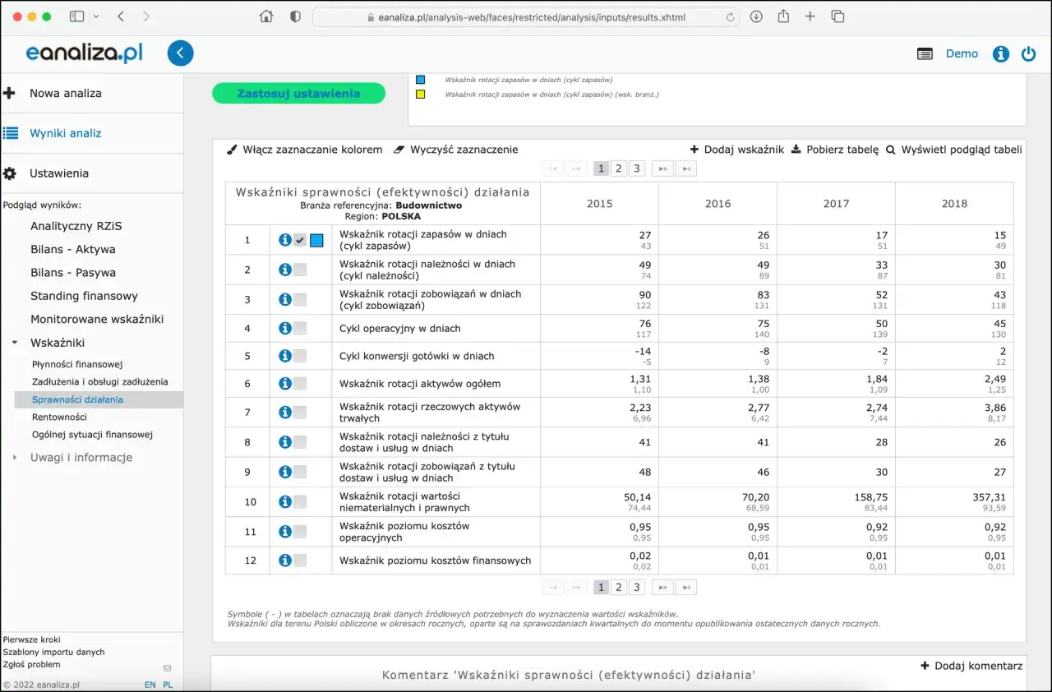Open info for Wskaźnik rotacji zobowiązań w dniach
The height and width of the screenshot is (692, 1052).
tap(285, 299)
